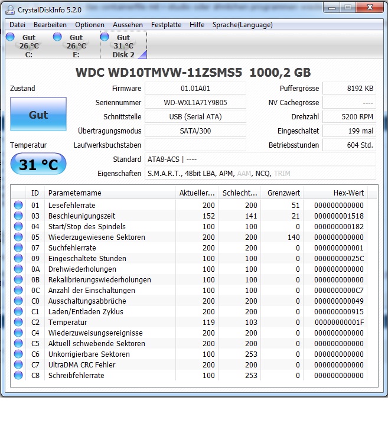Switch to the Disk 2 tab
Screen dimensions: 388x446
pyautogui.click(x=123, y=45)
